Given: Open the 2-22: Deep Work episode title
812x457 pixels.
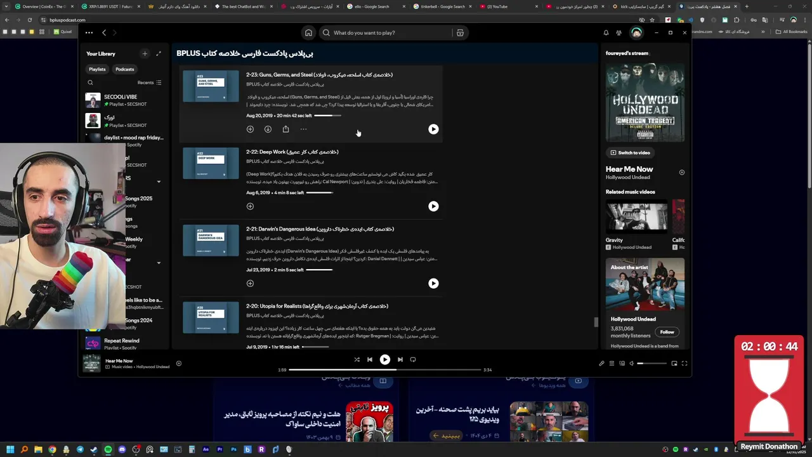Looking at the screenshot, I should tap(292, 152).
